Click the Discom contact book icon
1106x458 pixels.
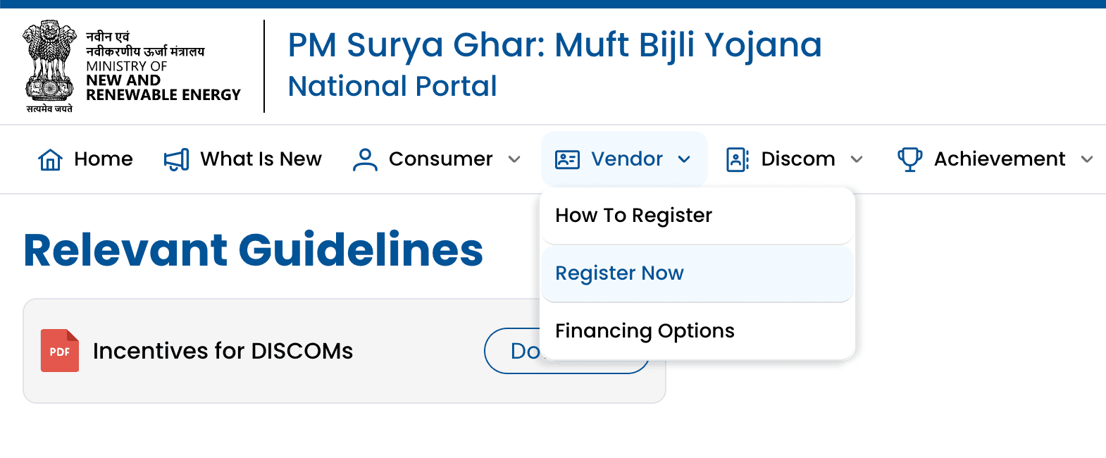(x=737, y=160)
